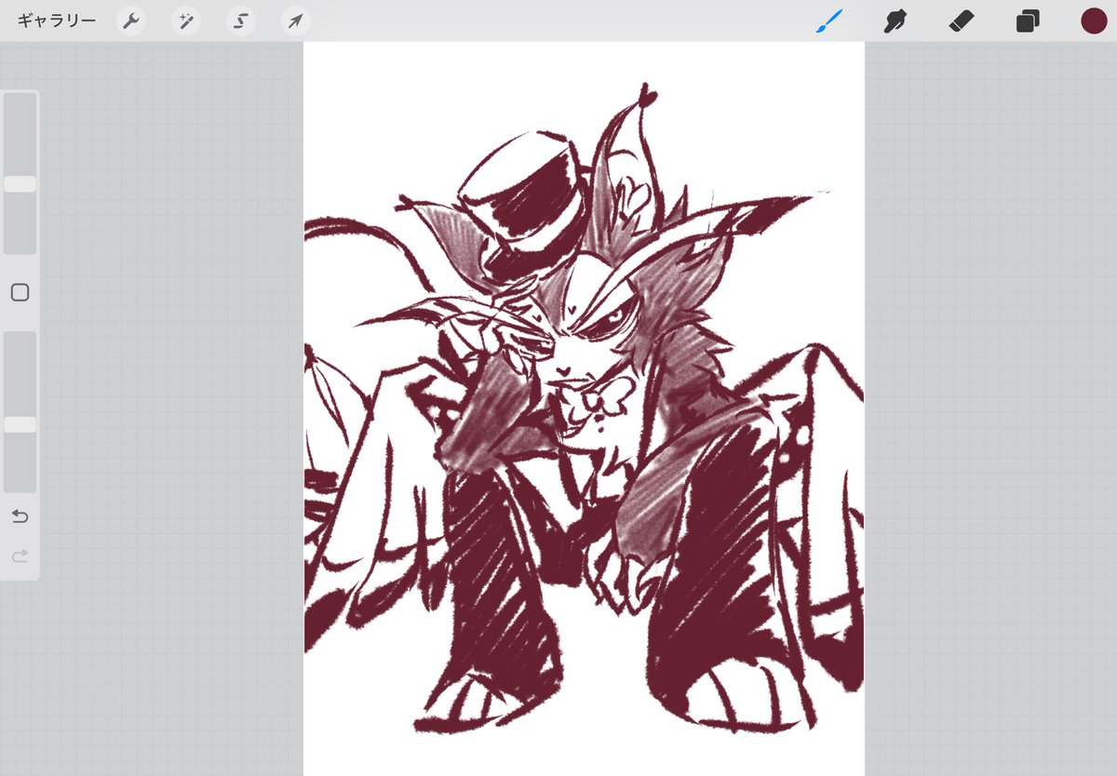Select the Brush tool
Screen dimensions: 1117x776
coord(828,20)
